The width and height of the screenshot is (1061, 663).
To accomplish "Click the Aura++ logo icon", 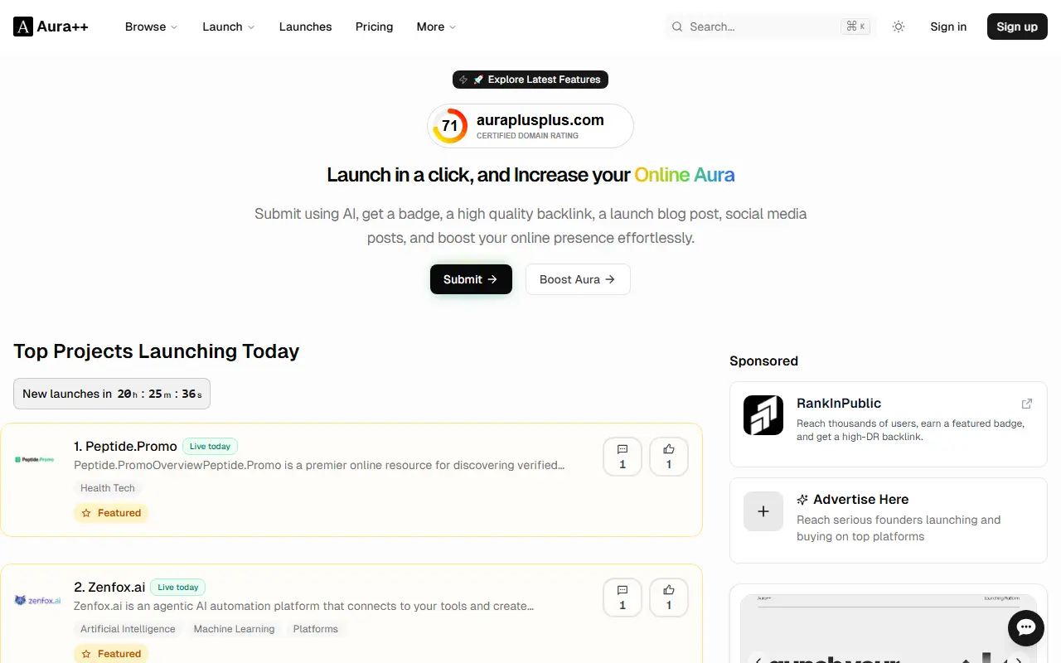I will [x=23, y=27].
